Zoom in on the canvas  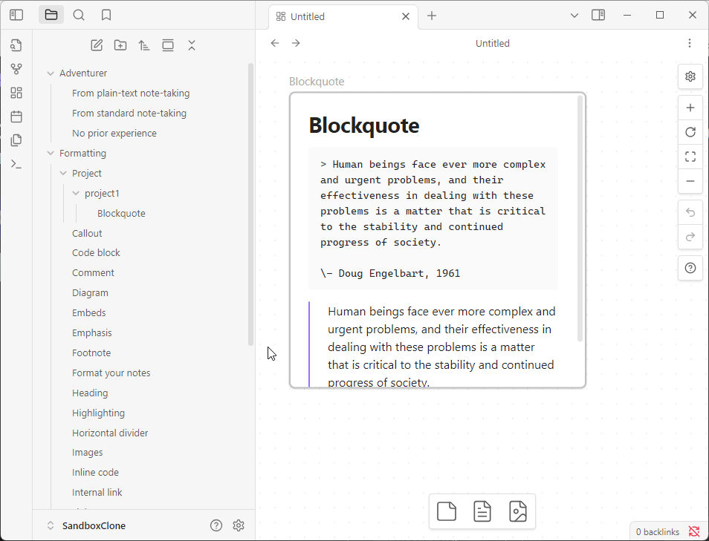[690, 108]
